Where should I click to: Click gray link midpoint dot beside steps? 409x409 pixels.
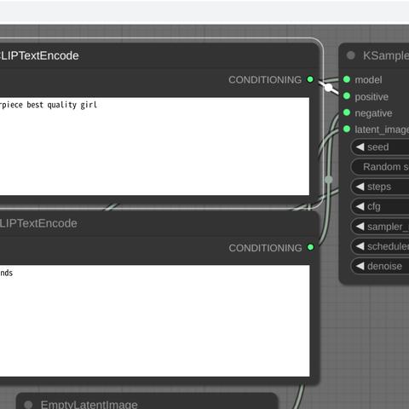(x=329, y=180)
